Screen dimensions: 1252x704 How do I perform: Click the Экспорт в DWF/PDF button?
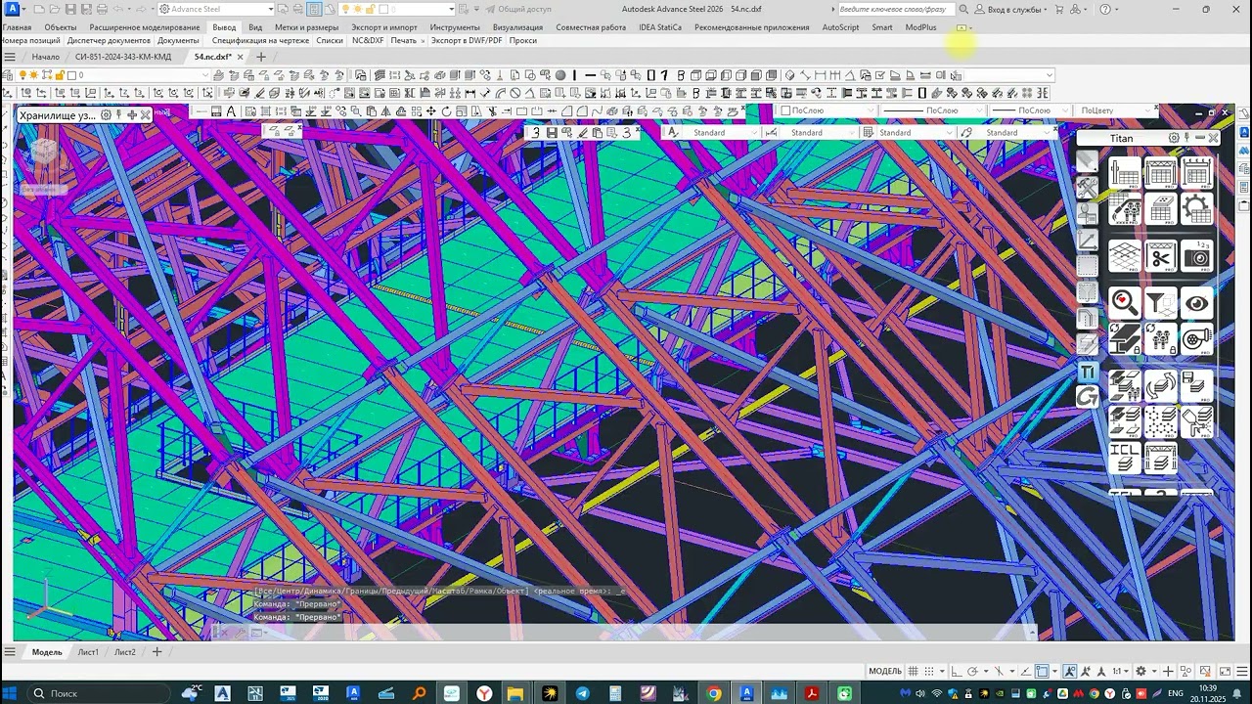467,41
